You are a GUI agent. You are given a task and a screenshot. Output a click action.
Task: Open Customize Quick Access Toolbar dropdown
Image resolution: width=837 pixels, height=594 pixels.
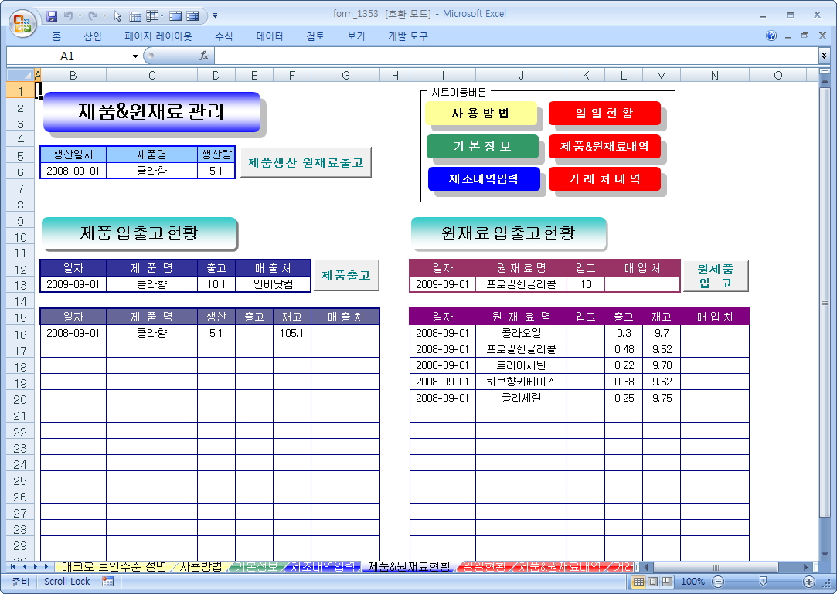click(x=215, y=15)
